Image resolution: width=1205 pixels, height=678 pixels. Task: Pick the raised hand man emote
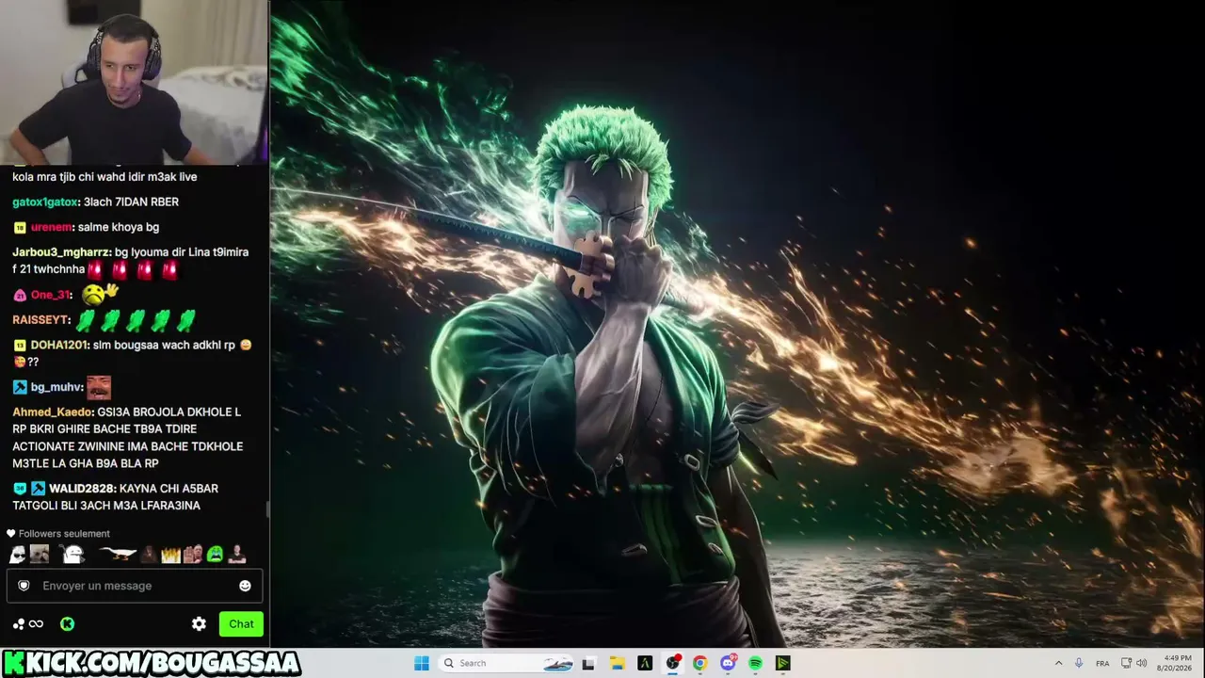[x=193, y=554]
